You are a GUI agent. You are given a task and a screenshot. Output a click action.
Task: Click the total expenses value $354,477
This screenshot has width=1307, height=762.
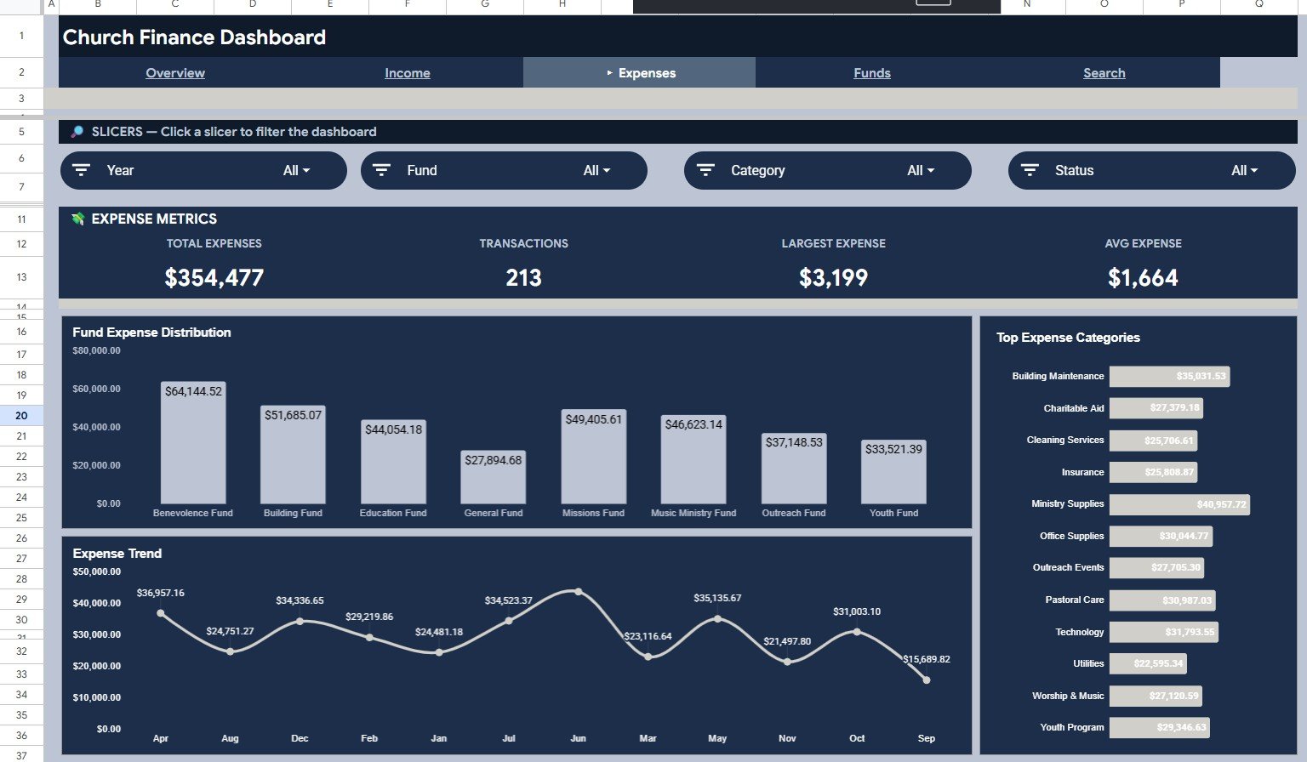pyautogui.click(x=214, y=278)
